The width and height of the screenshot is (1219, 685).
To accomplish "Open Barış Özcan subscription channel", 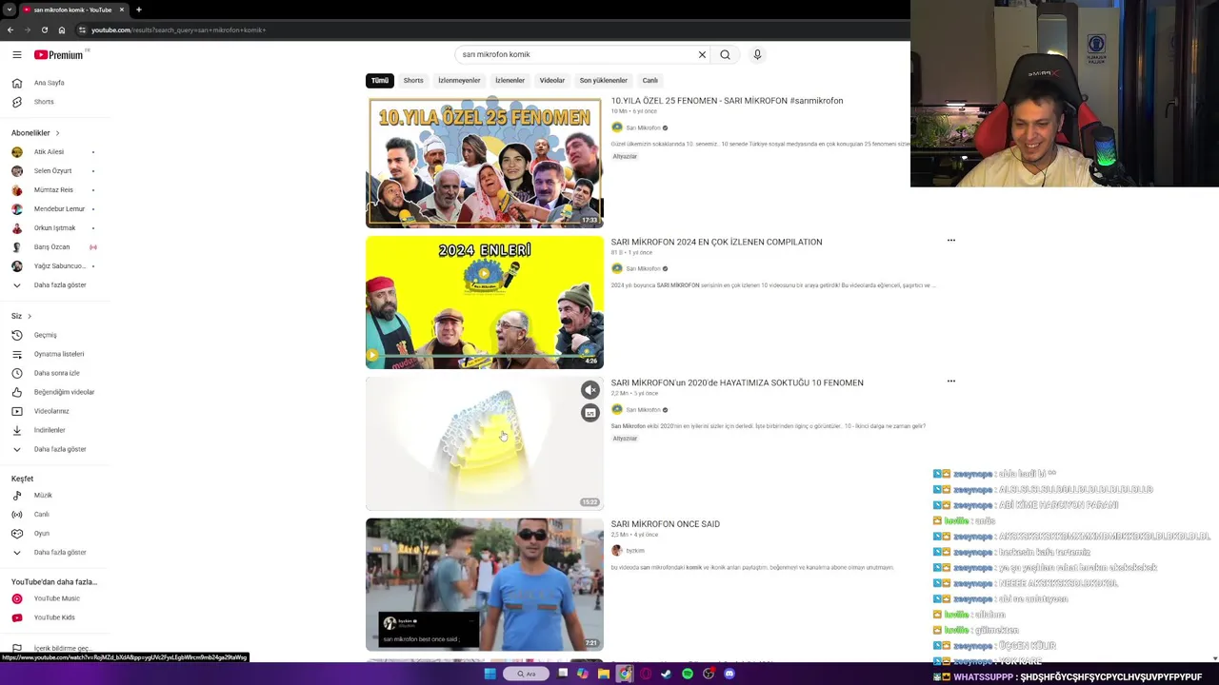I will [x=51, y=247].
